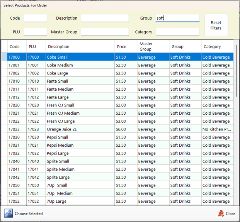Focus the Master Group filter field
This screenshot has height=222, width=240.
point(105,32)
